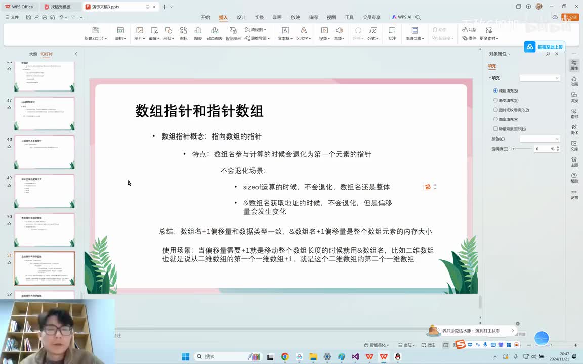583x364 pixels.
Task: Insert a 图表 chart
Action: tap(198, 33)
